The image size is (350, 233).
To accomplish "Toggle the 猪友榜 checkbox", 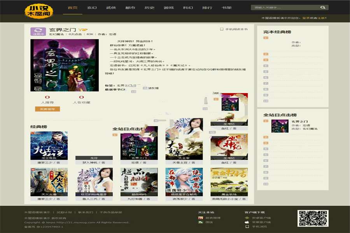I will pyautogui.click(x=144, y=88).
